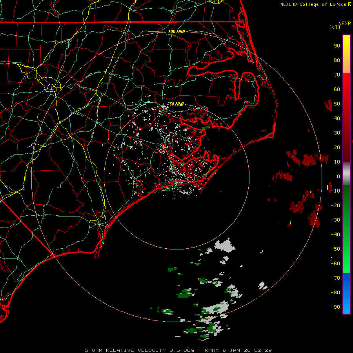Image resolution: width=353 pixels, height=353 pixels.
Task: Click the -20 value on the velocity scale
Action: click(335, 206)
